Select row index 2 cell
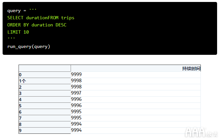Screen dimensions: 221x139 21,87
